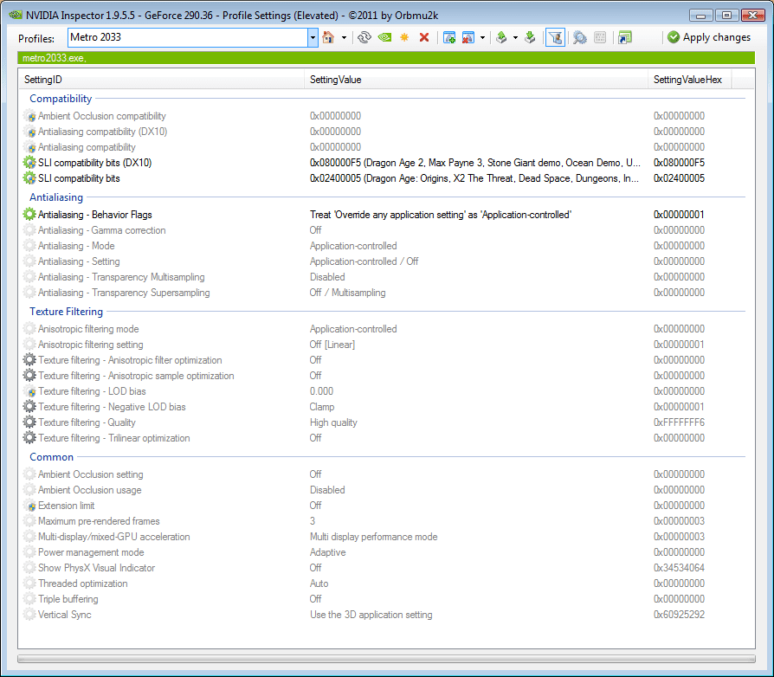The image size is (774, 677).
Task: Import profiles with the green down-arrow icon
Action: [530, 37]
